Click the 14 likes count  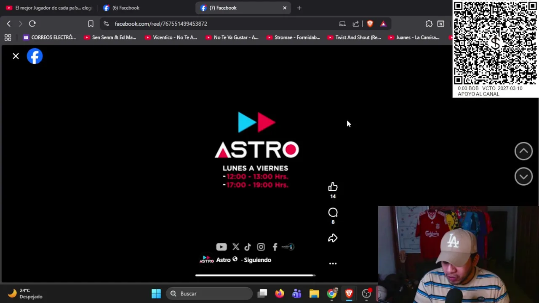click(333, 197)
